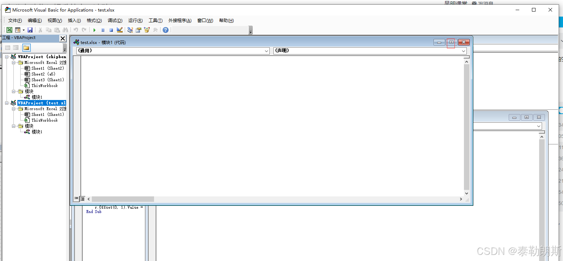Click the code window scroll-up arrow
The height and width of the screenshot is (261, 563).
click(x=466, y=62)
